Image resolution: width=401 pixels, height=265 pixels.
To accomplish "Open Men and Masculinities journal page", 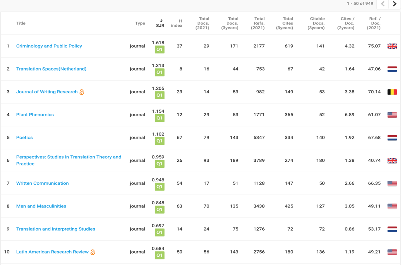I will pos(41,206).
